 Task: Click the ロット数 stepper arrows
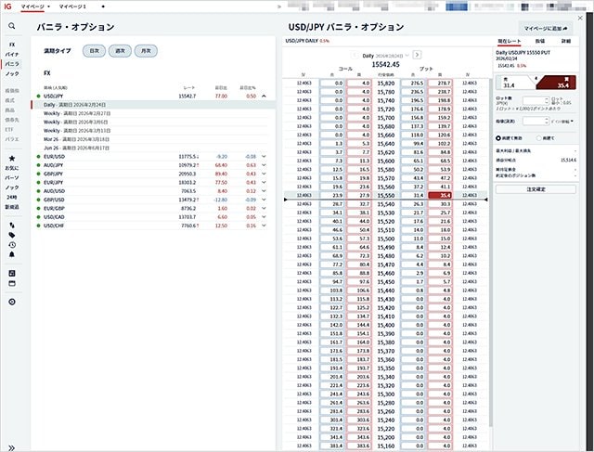(x=547, y=101)
